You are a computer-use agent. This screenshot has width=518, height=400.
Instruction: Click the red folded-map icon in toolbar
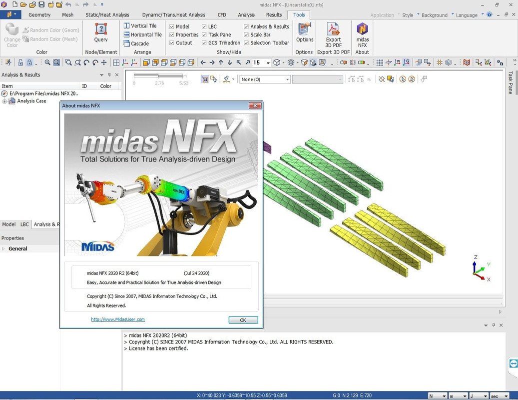click(x=467, y=62)
